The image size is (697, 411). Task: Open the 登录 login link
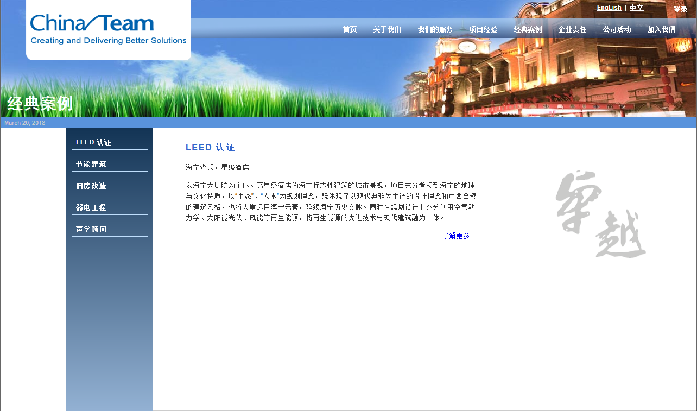(x=680, y=9)
